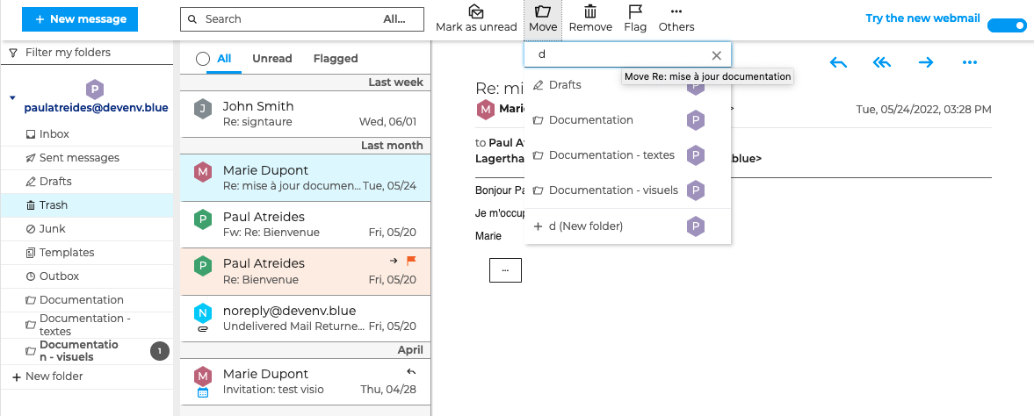Viewport: 1034px width, 416px height.
Task: Switch to the All tab
Action: pos(224,59)
